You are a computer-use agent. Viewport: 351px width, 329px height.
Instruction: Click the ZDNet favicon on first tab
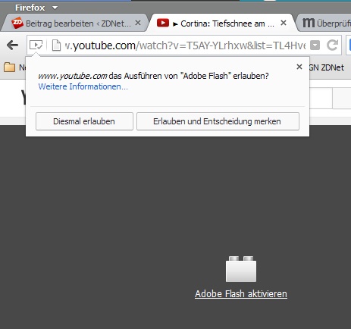(17, 23)
